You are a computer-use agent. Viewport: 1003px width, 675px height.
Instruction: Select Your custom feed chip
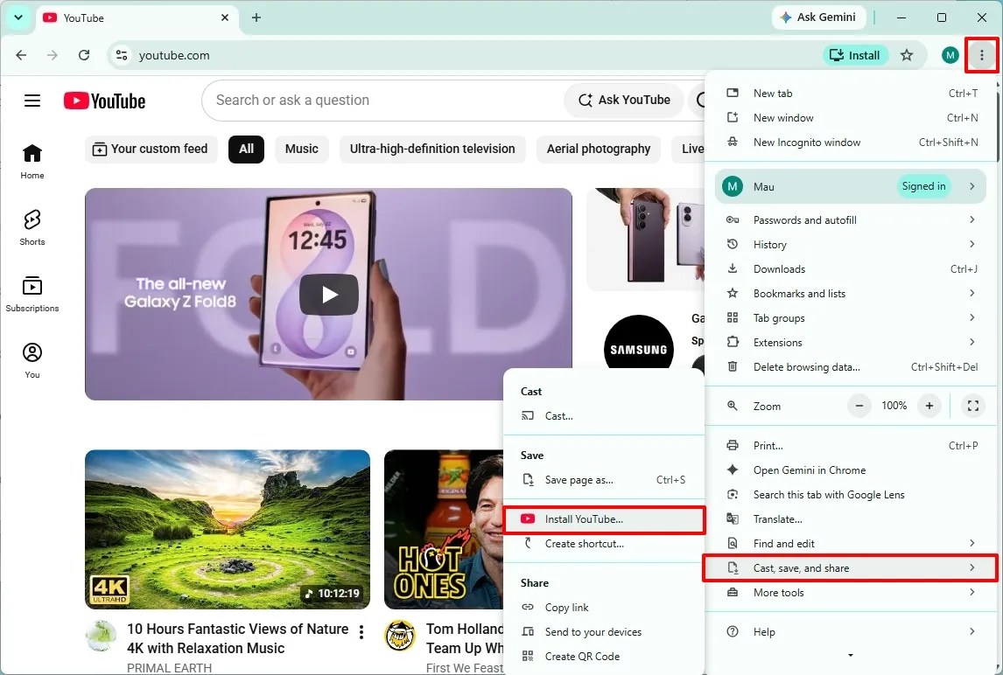point(151,149)
